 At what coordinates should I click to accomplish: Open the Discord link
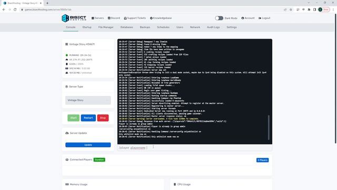[114, 18]
